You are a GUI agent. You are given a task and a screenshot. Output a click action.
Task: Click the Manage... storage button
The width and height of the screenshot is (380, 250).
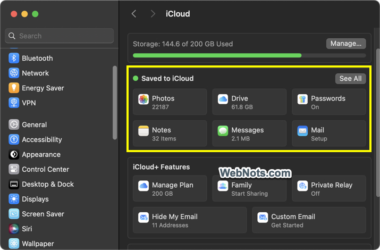346,44
